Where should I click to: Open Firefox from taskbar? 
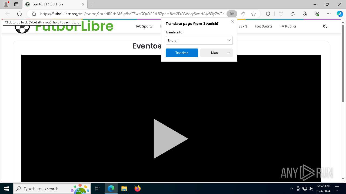[137, 189]
